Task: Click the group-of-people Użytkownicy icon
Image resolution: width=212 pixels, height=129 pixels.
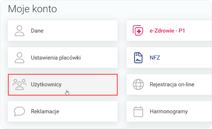Action: point(20,84)
